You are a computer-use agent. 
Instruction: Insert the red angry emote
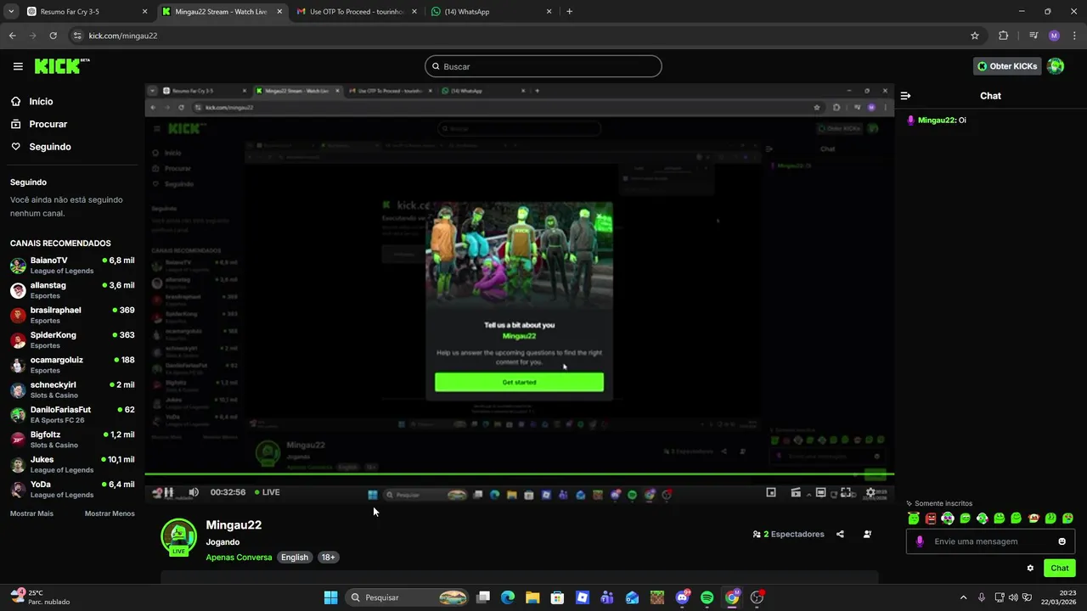click(x=931, y=519)
